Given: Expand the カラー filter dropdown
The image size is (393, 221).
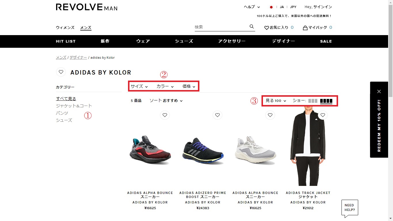Looking at the screenshot, I should (x=165, y=86).
